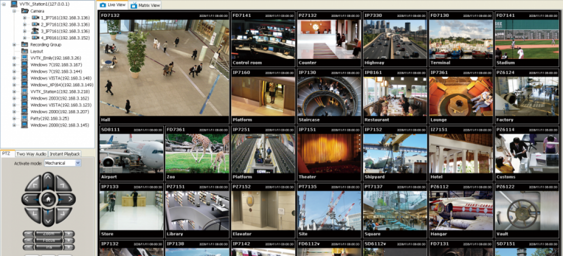The width and height of the screenshot is (563, 256).
Task: Click the Iris label button
Action: click(x=49, y=247)
